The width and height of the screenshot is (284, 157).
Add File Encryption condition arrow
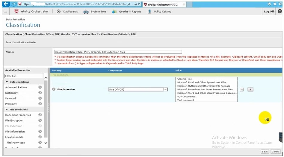tap(40, 120)
